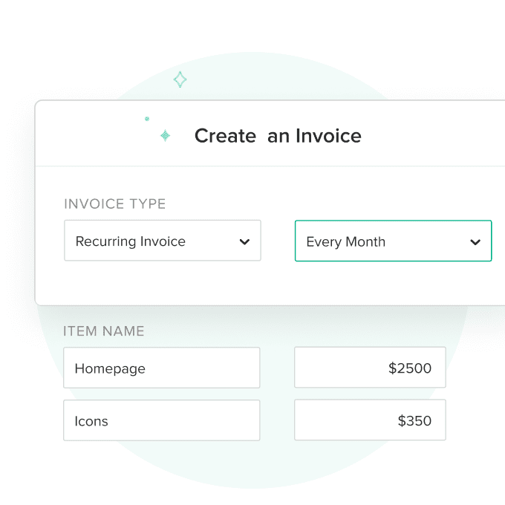The height and width of the screenshot is (505, 505).
Task: Click the INVOICE TYPE label
Action: pos(115,204)
